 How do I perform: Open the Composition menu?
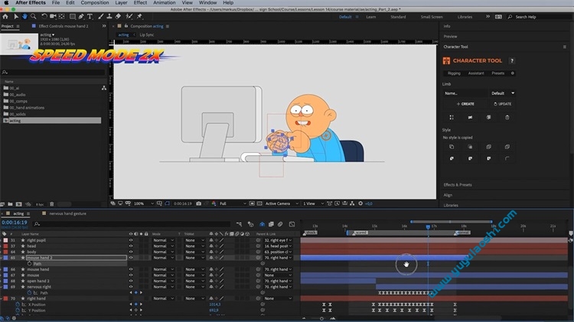coord(95,2)
